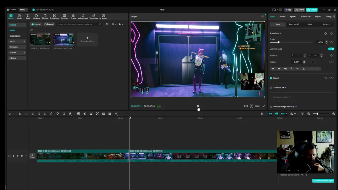Click the Share button
The image size is (338, 190).
click(299, 10)
